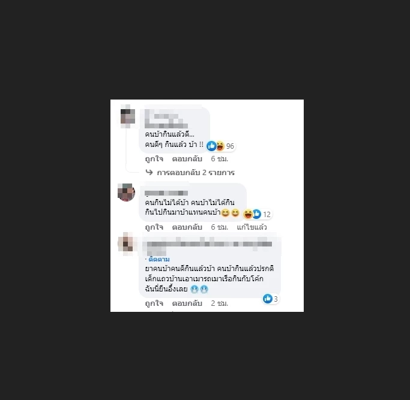Image resolution: width=410 pixels, height=400 pixels.
Task: Click the reply arrow icon before การตอบกลับ 2 รายการ
Action: pyautogui.click(x=149, y=172)
